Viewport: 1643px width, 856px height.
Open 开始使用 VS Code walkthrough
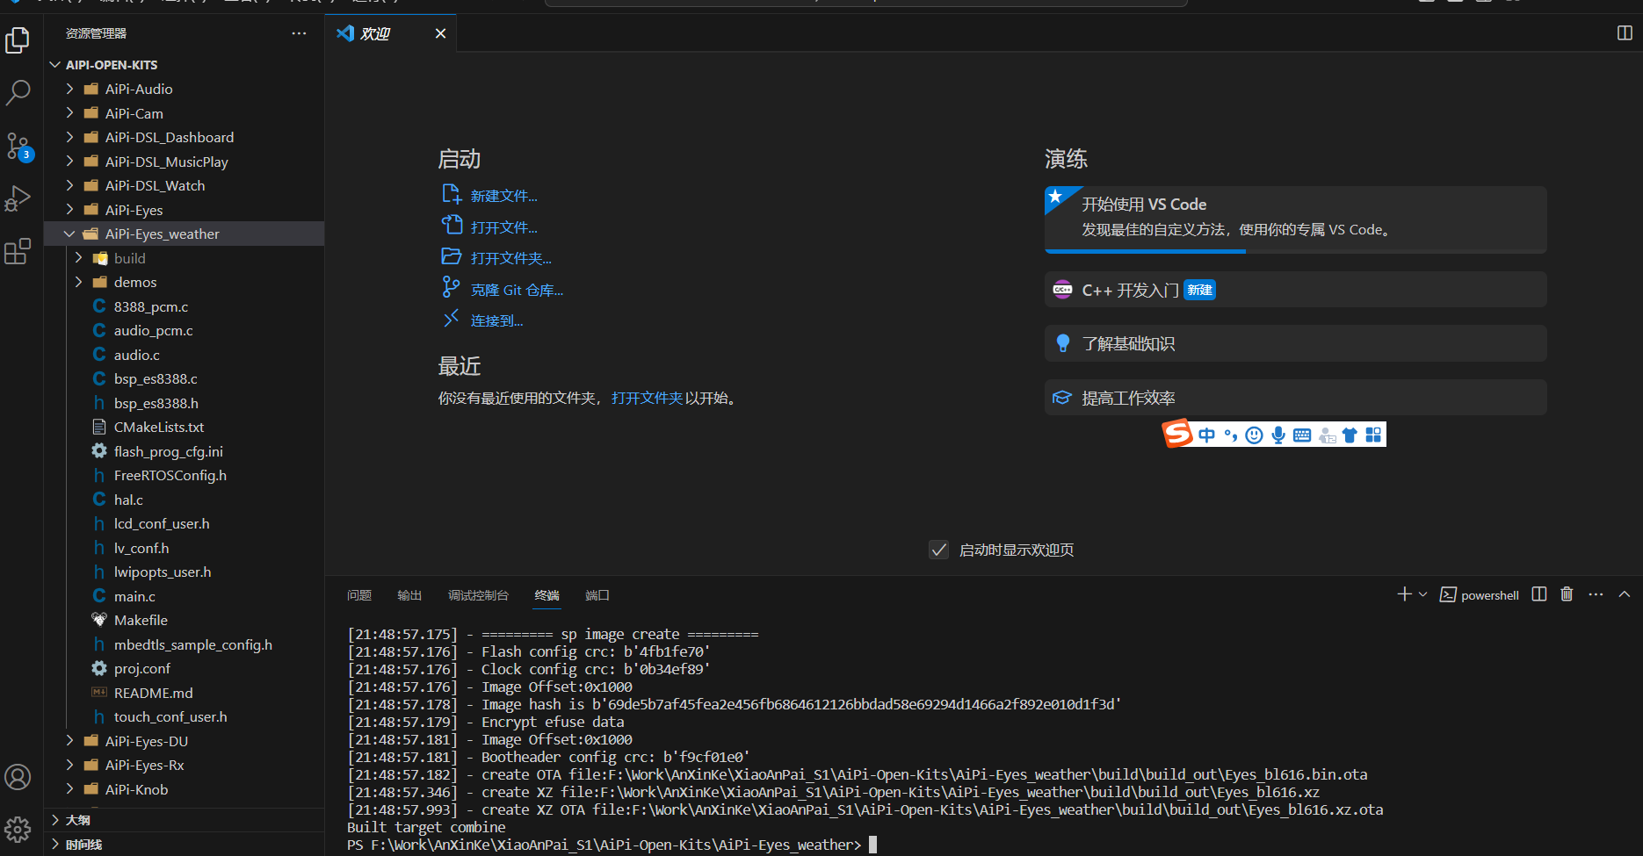(1295, 219)
